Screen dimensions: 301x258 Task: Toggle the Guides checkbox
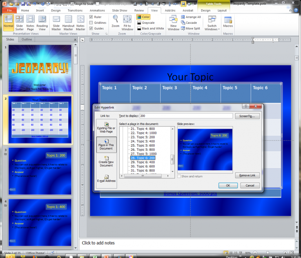[x=91, y=29]
